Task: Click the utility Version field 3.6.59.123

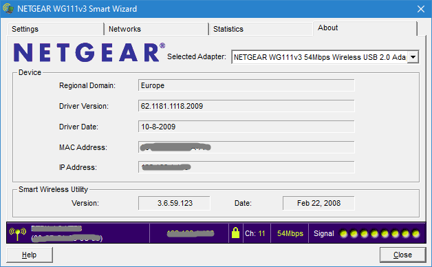Action: click(x=175, y=203)
